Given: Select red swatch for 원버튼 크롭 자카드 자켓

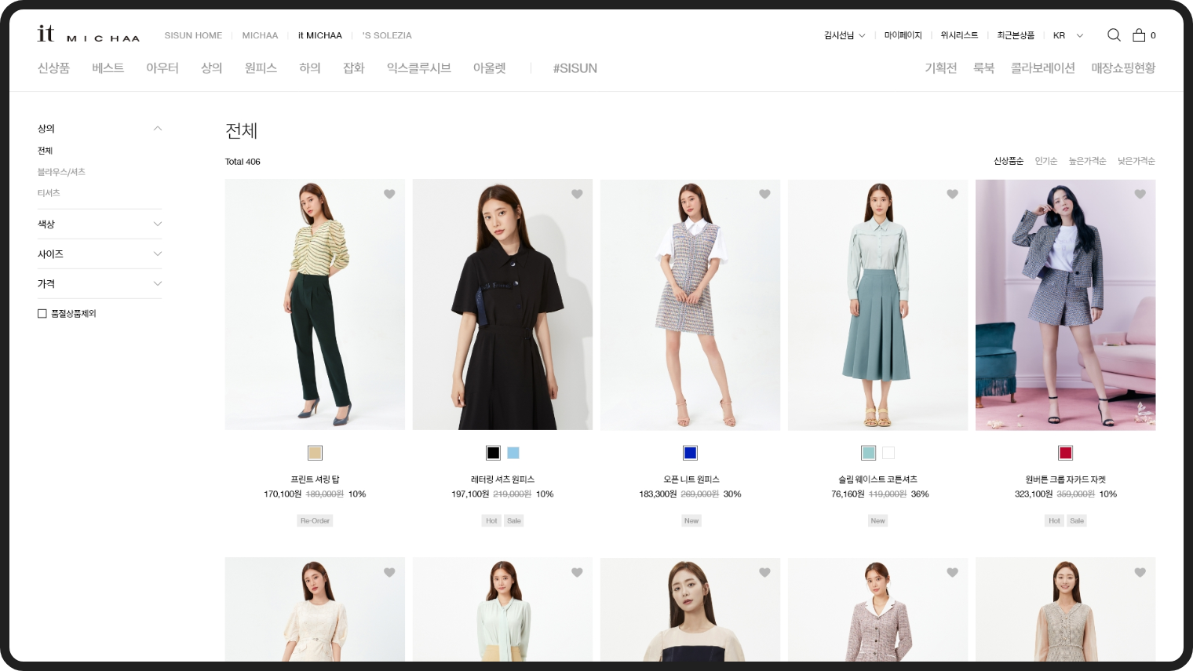Looking at the screenshot, I should coord(1065,453).
